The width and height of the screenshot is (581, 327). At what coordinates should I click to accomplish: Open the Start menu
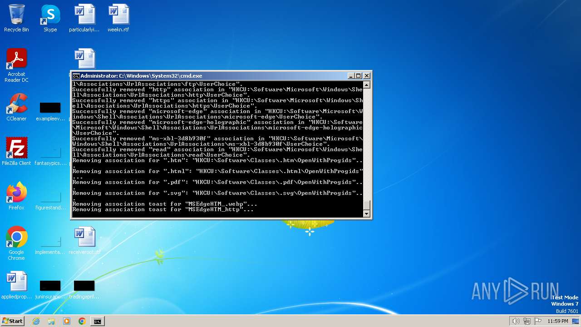(x=12, y=321)
